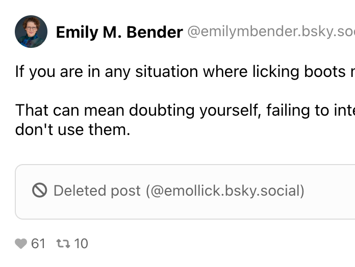The image size is (355, 267).
Task: Click the like count 61
Action: click(38, 244)
